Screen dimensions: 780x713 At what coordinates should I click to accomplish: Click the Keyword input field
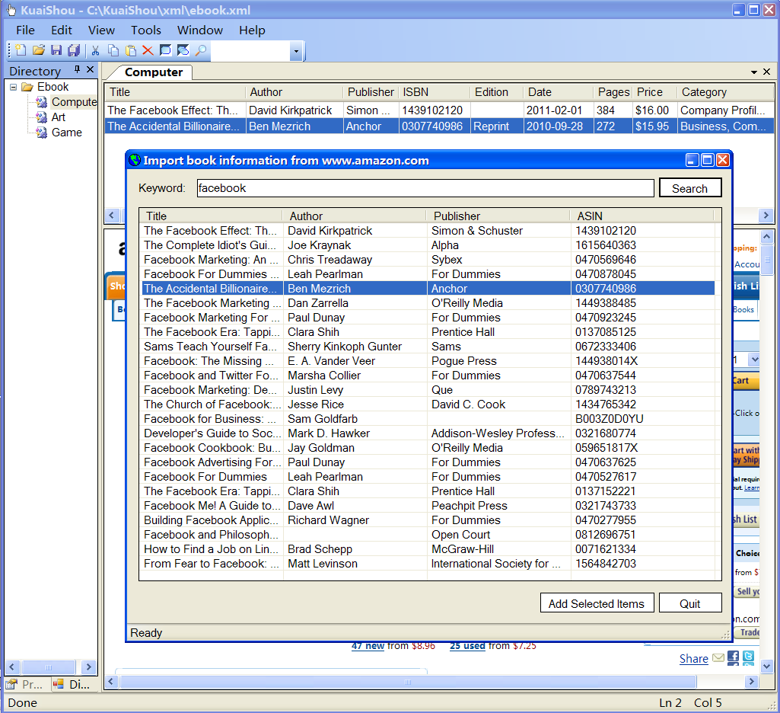click(x=425, y=188)
